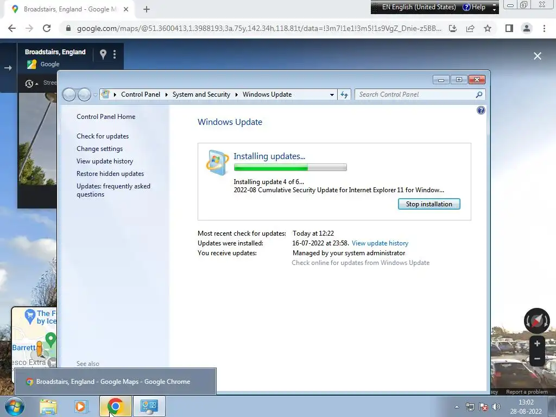This screenshot has height=417, width=556.
Task: Click Report a problem link in Maps
Action: pos(527,392)
